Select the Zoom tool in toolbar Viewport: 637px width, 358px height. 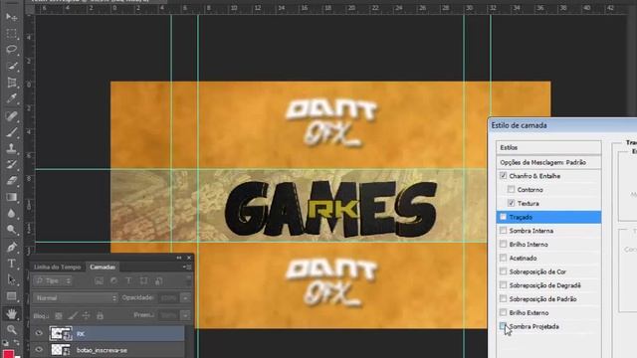pyautogui.click(x=11, y=329)
